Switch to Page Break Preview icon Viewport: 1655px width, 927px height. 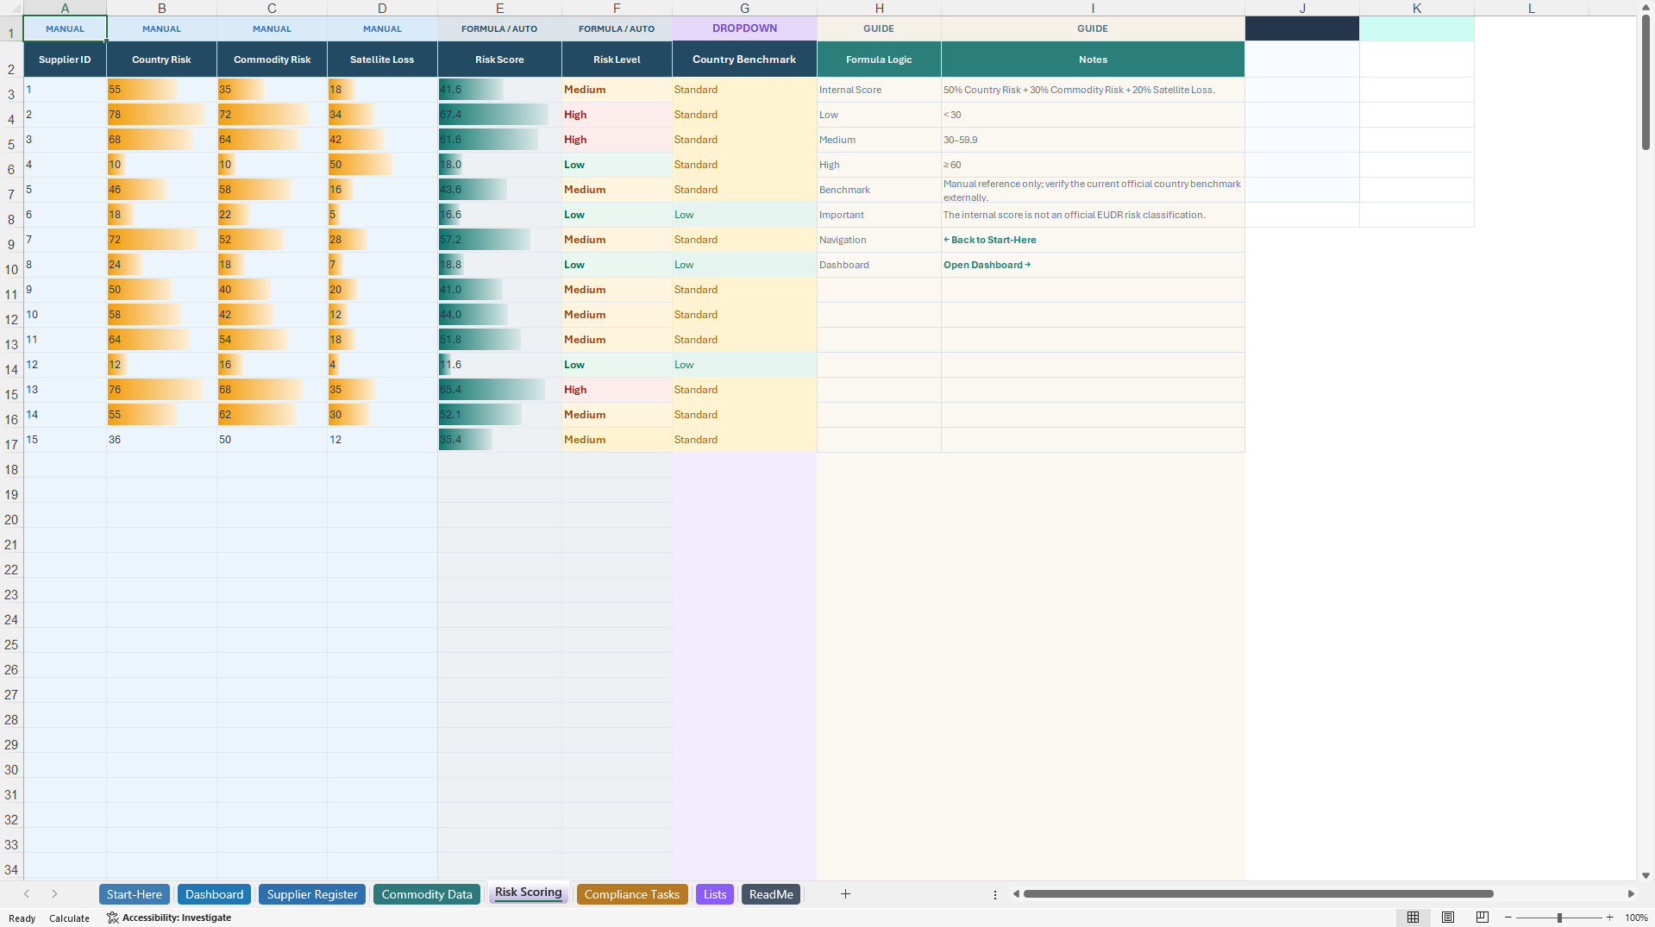click(x=1483, y=918)
